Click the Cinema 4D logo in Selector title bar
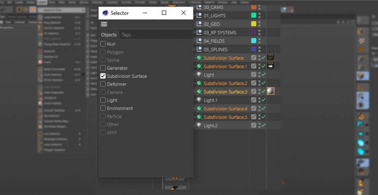This screenshot has width=378, height=195. [x=105, y=13]
